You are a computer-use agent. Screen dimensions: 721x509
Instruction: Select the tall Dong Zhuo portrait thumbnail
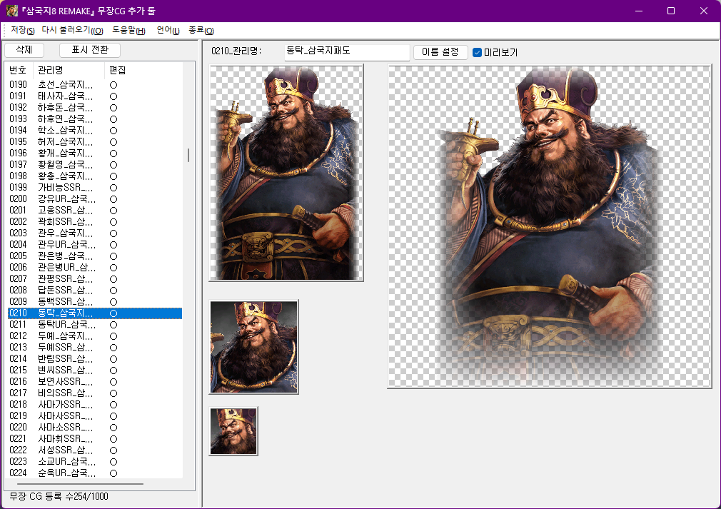point(286,173)
